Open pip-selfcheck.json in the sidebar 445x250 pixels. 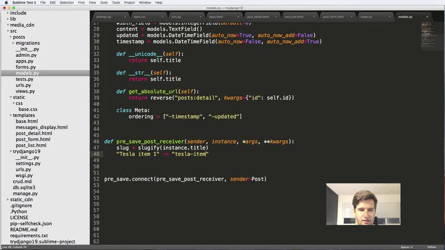click(x=31, y=223)
